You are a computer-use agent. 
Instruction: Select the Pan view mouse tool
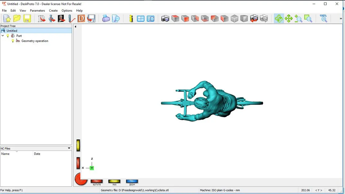pyautogui.click(x=289, y=19)
